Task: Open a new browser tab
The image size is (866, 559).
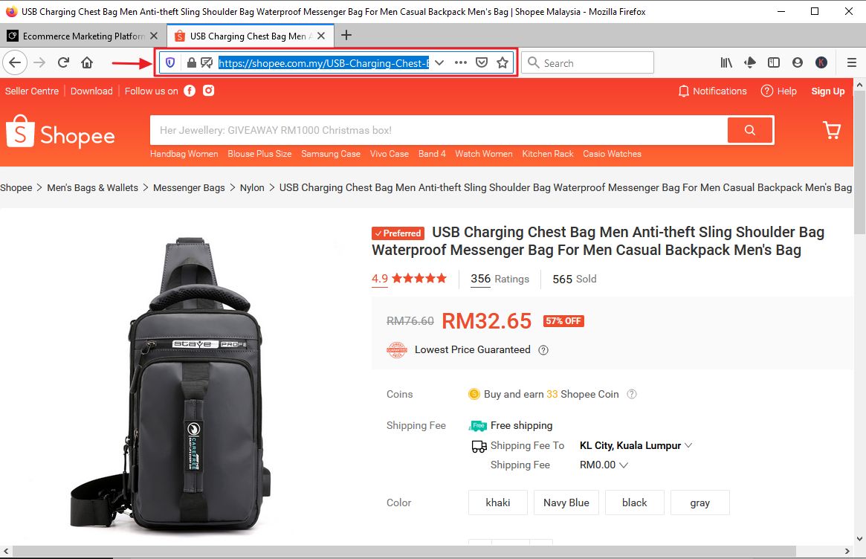Action: 346,36
